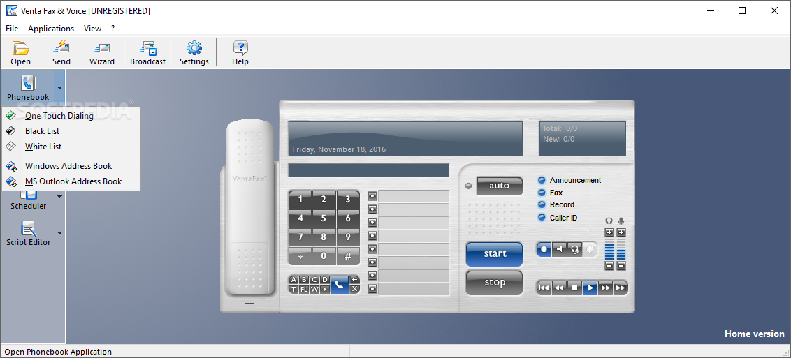
Task: Select One Touch Dialing menu entry
Action: click(x=71, y=116)
